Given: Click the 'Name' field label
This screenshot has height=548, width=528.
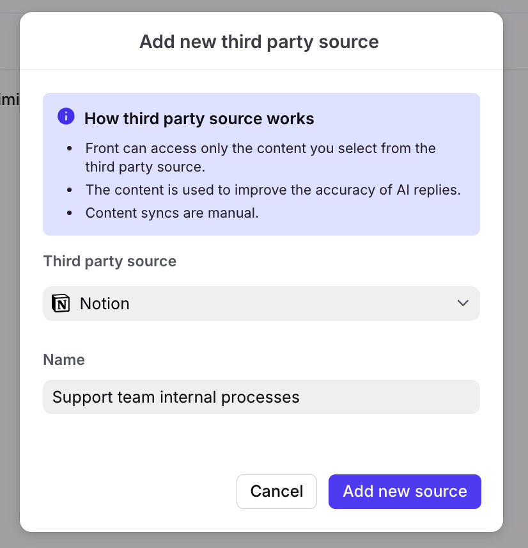Looking at the screenshot, I should tap(64, 360).
